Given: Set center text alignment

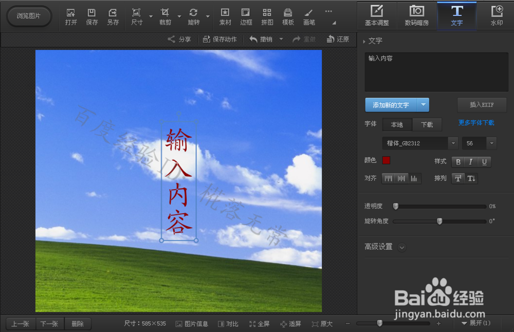Looking at the screenshot, I should [x=401, y=179].
